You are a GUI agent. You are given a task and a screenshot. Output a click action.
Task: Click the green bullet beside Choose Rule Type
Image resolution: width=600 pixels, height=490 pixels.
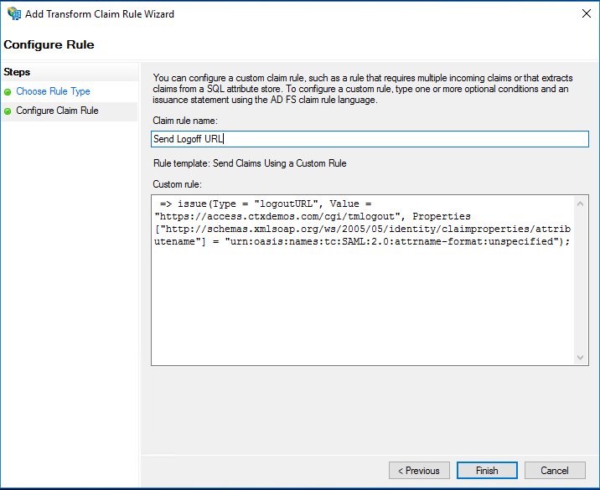pyautogui.click(x=8, y=92)
